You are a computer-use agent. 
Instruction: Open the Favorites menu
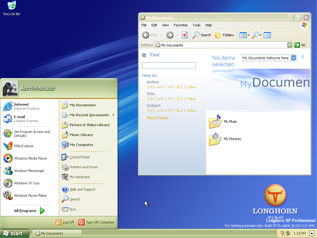pos(180,25)
